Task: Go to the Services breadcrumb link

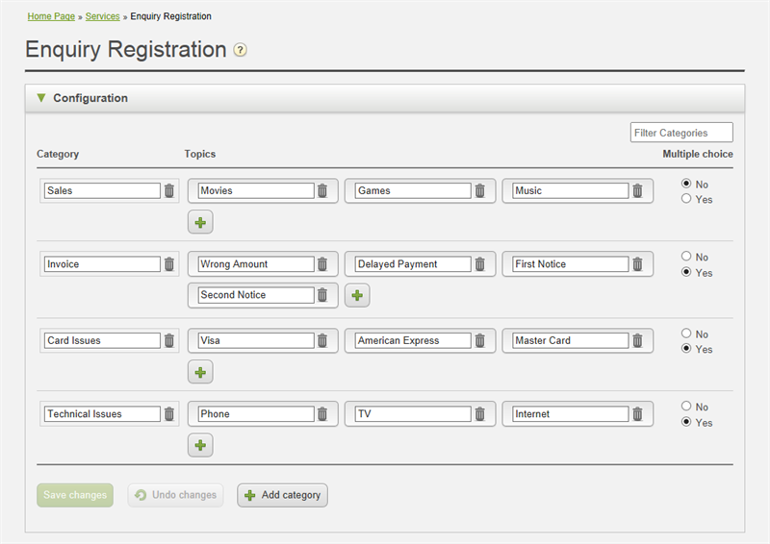Action: point(103,16)
